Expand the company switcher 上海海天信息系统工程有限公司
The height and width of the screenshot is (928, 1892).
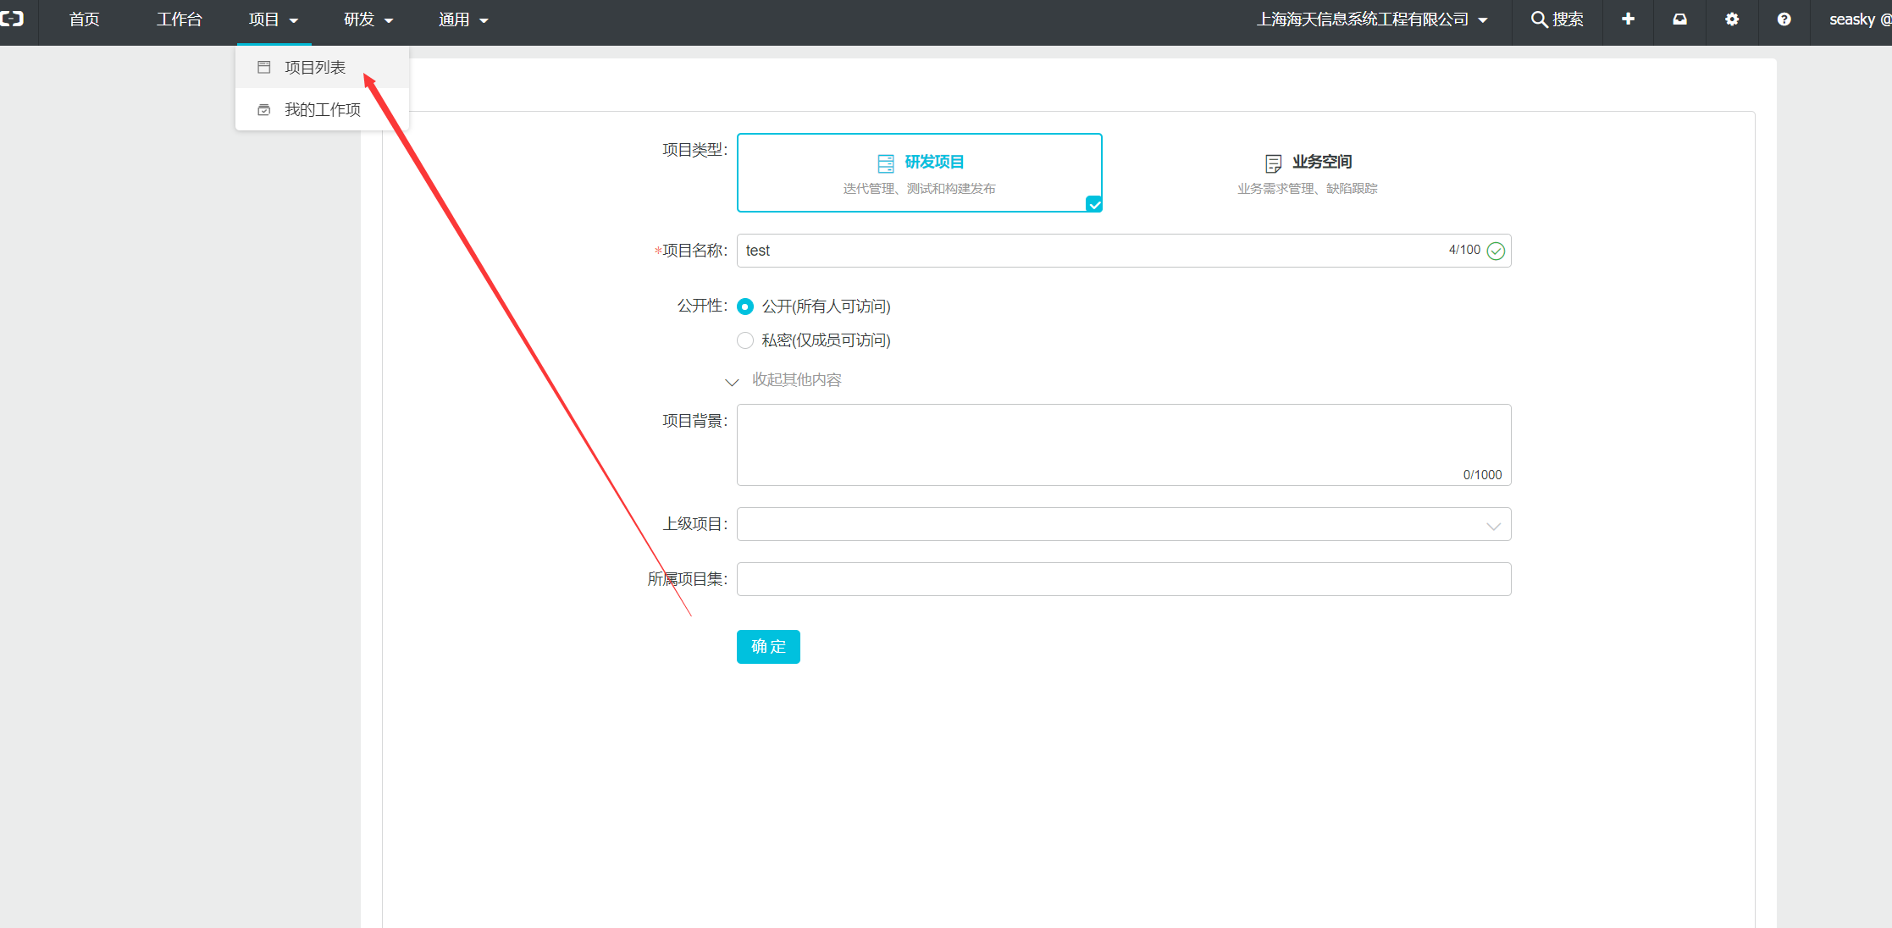(1372, 19)
